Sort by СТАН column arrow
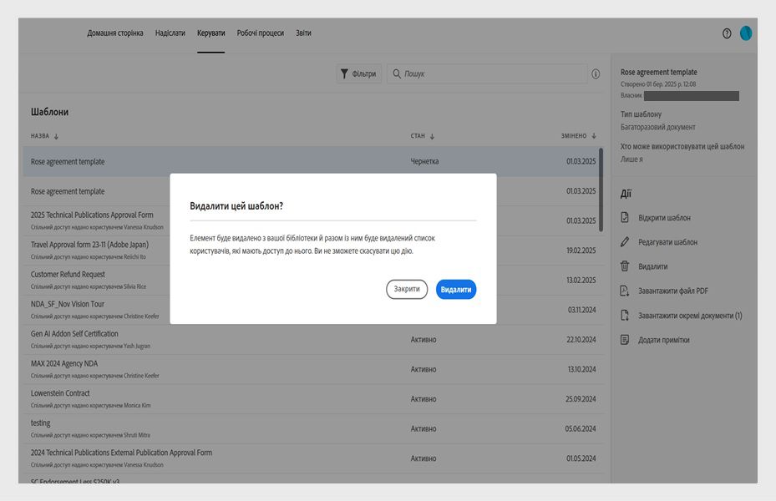 coord(432,136)
